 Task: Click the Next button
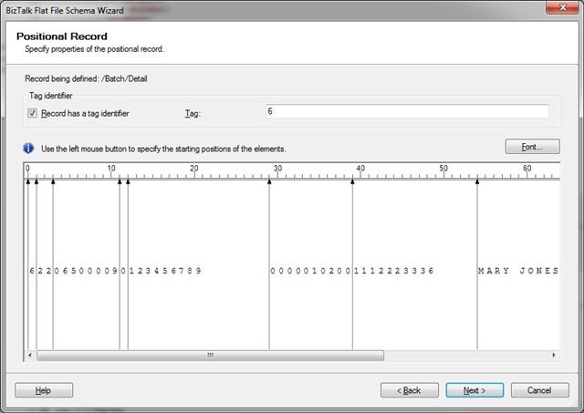click(474, 390)
